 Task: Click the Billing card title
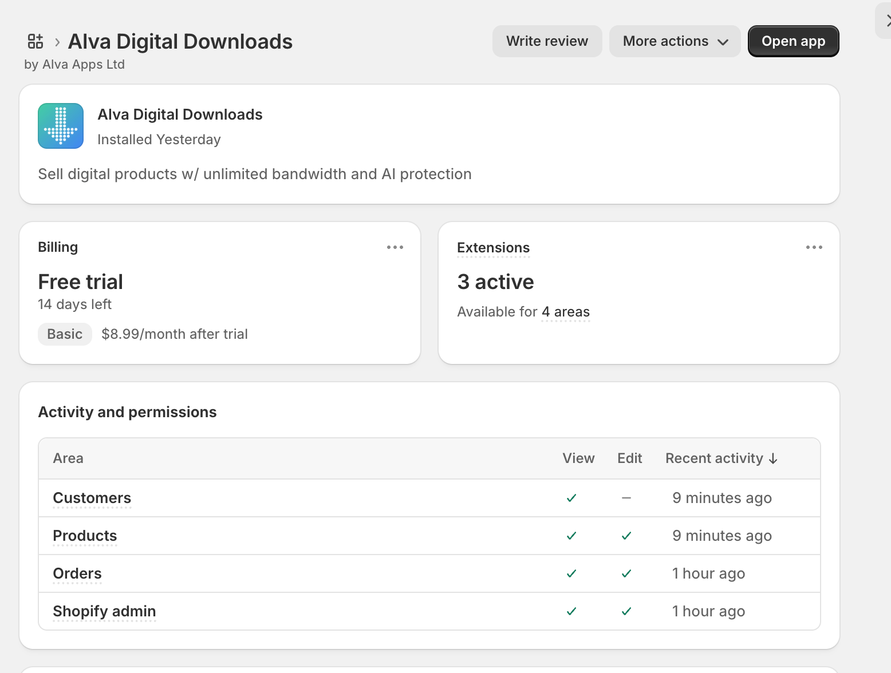pos(58,247)
